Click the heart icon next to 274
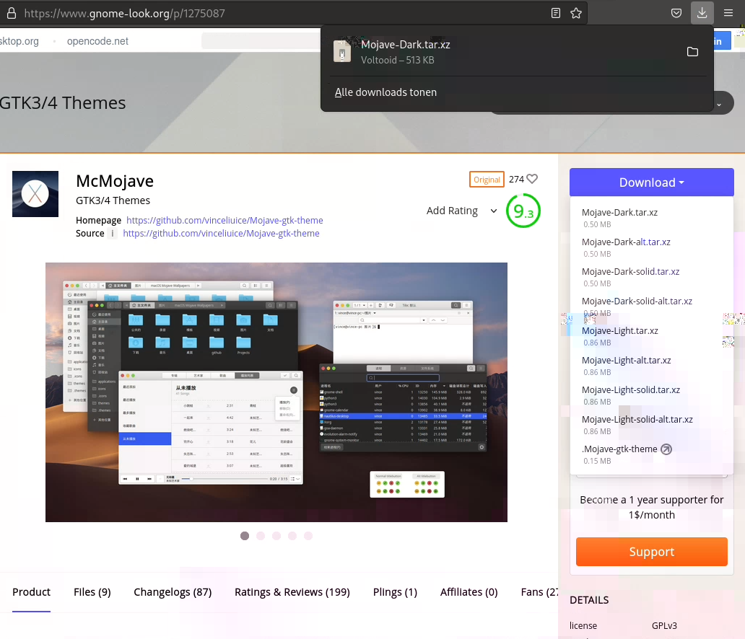This screenshot has height=639, width=745. pos(532,179)
